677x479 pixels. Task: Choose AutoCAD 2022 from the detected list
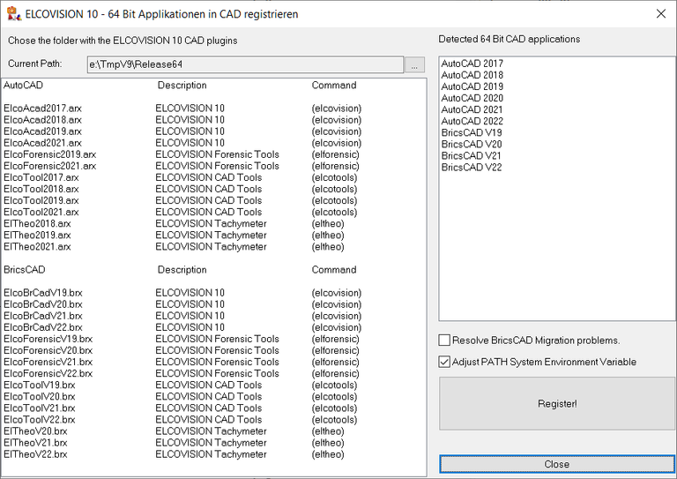point(472,121)
